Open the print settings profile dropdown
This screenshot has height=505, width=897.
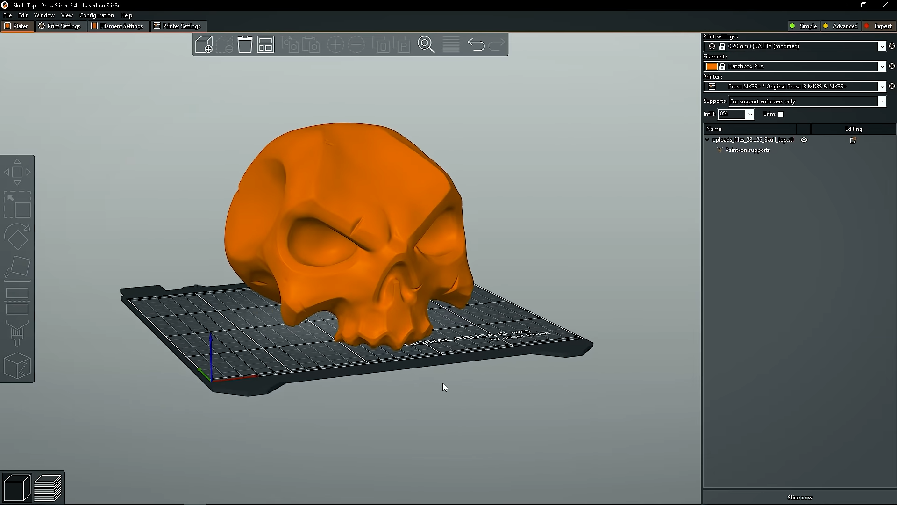[882, 46]
